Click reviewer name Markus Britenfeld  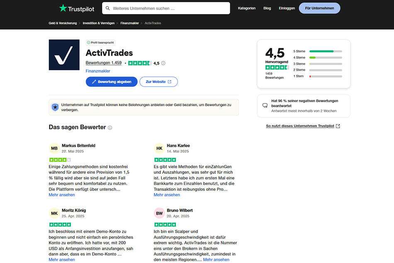[x=78, y=146]
